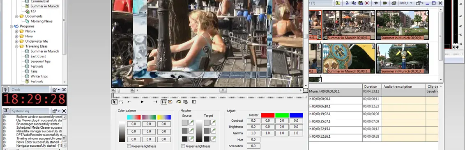Screen dimensions: 465x150
Task: Select Fairs in the tree
Action: click(34, 71)
